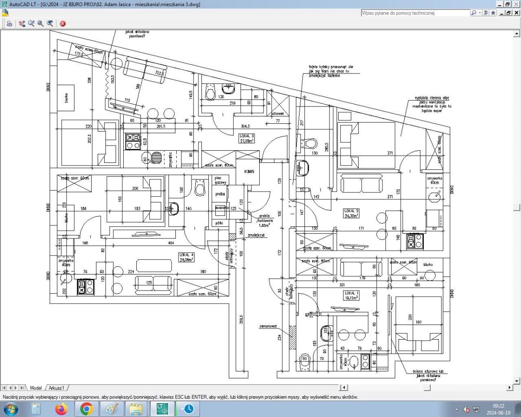Open the AutoCAD application menu button

5,13
